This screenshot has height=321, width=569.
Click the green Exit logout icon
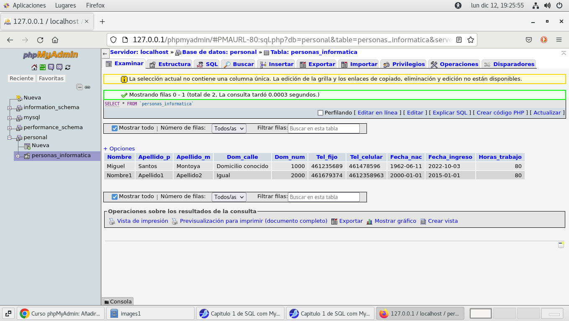(43, 67)
